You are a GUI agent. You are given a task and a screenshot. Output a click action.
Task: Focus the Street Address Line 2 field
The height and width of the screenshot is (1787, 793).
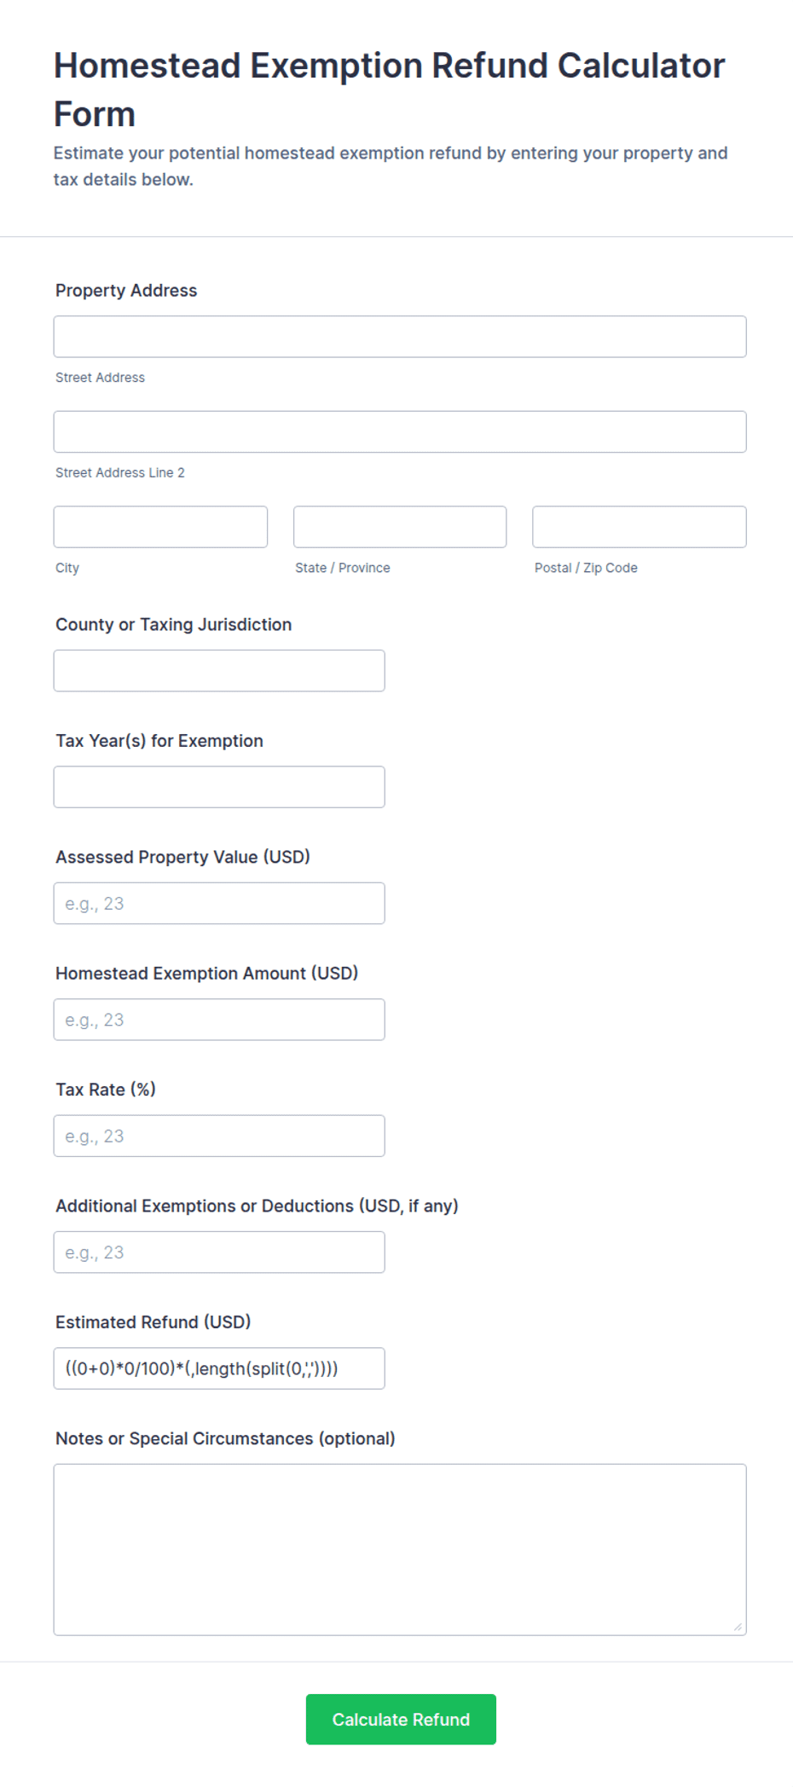pos(400,431)
